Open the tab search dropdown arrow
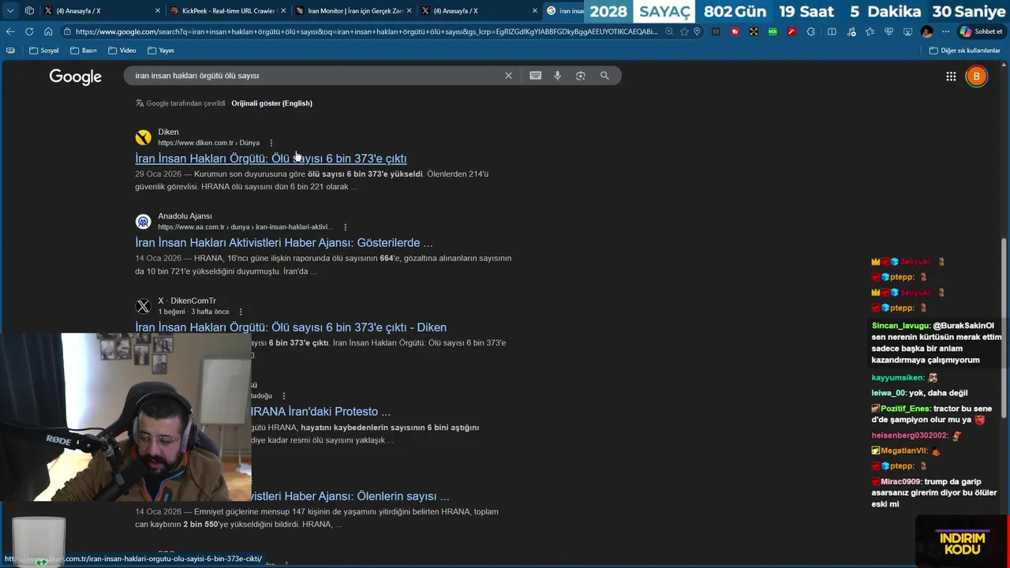1010x568 pixels. pos(10,11)
